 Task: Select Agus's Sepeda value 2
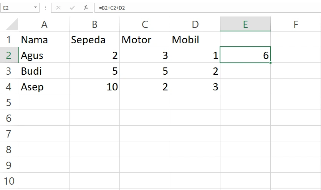[x=94, y=55]
